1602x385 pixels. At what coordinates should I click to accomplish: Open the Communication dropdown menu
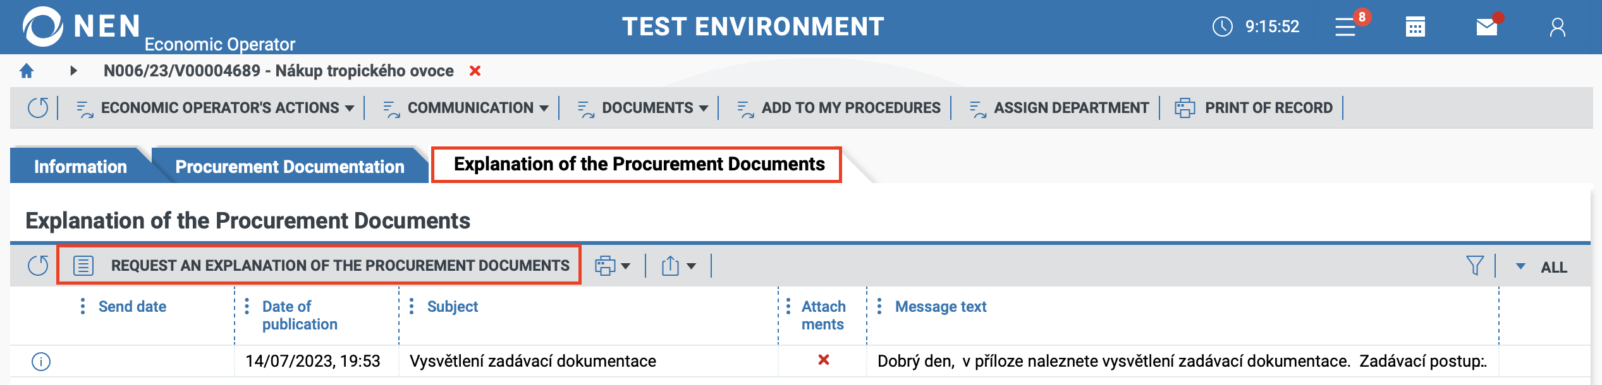click(x=466, y=108)
